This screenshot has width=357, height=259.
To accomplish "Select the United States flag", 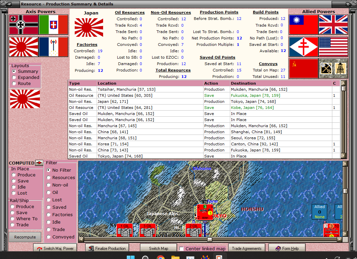I will pos(333,47).
